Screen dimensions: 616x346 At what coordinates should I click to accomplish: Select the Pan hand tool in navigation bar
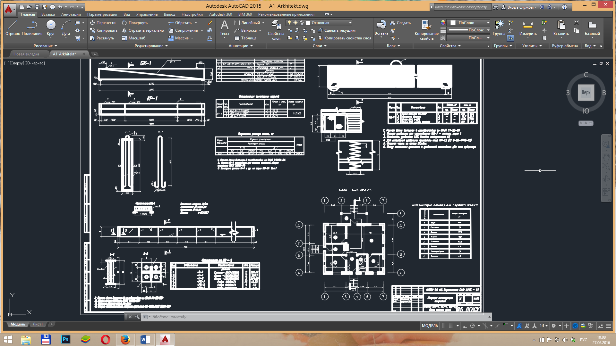606,157
